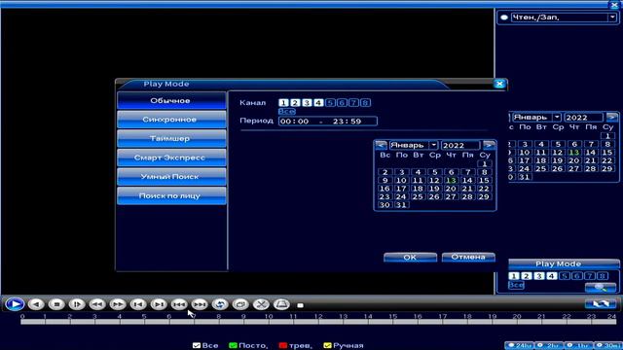Go to the next month in the dialog calendar
Screen dimensions: 623x350
[x=489, y=145]
